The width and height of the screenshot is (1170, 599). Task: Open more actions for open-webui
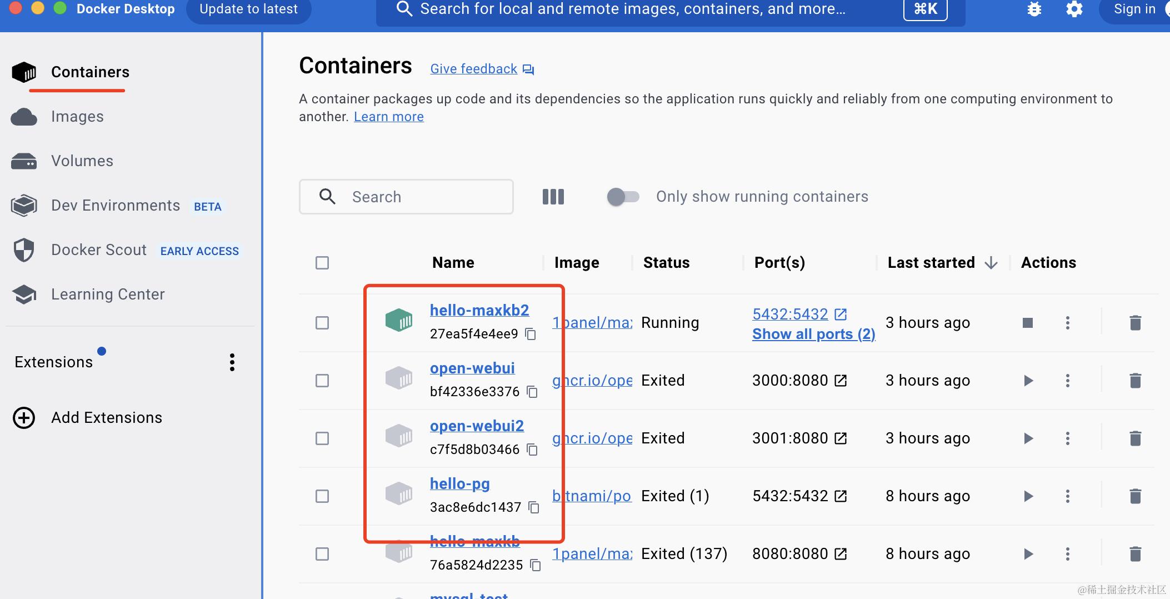pos(1067,381)
